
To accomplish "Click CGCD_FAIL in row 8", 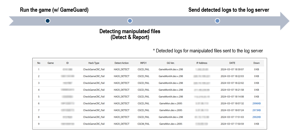I will 143,117.
